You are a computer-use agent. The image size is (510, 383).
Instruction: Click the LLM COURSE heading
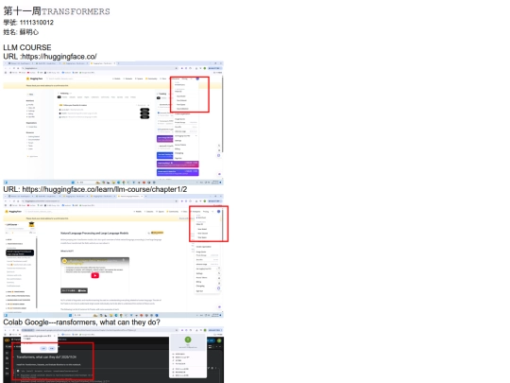point(27,47)
